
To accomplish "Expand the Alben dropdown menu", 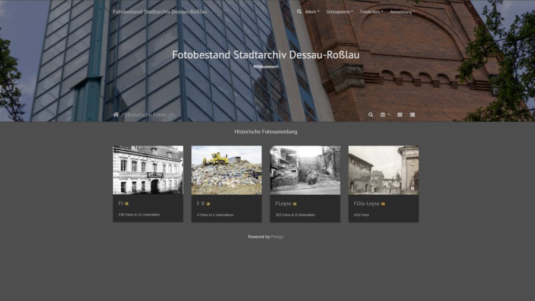I will click(312, 12).
